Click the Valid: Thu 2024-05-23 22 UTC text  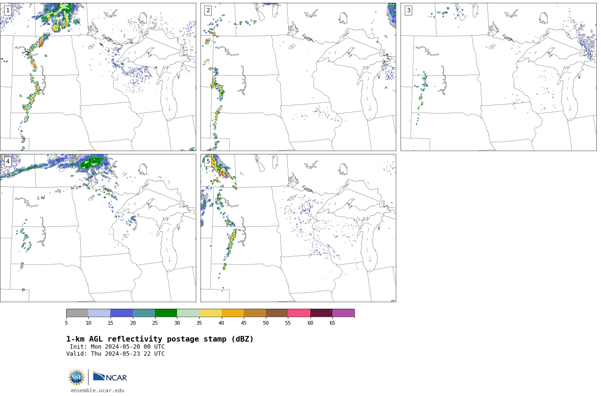point(116,354)
